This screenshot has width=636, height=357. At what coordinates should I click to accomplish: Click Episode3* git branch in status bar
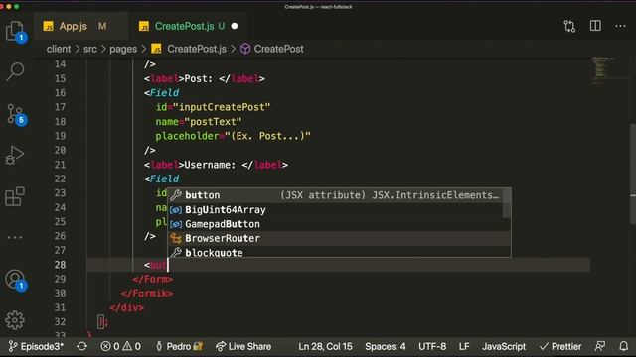point(37,346)
